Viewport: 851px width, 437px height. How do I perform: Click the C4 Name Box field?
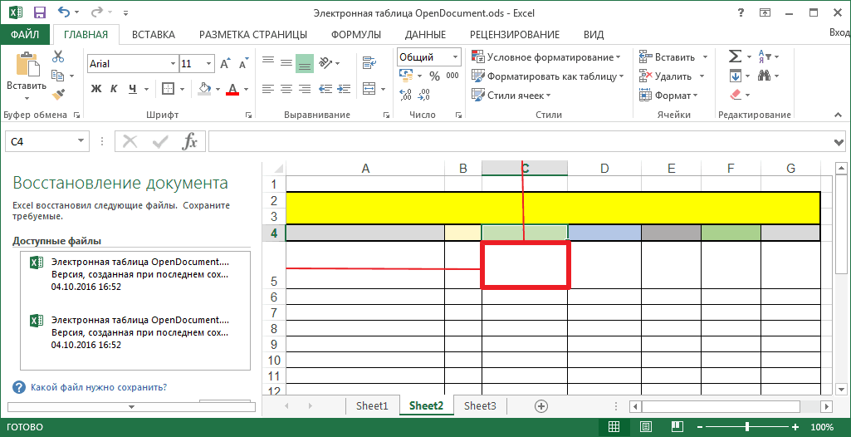[40, 142]
